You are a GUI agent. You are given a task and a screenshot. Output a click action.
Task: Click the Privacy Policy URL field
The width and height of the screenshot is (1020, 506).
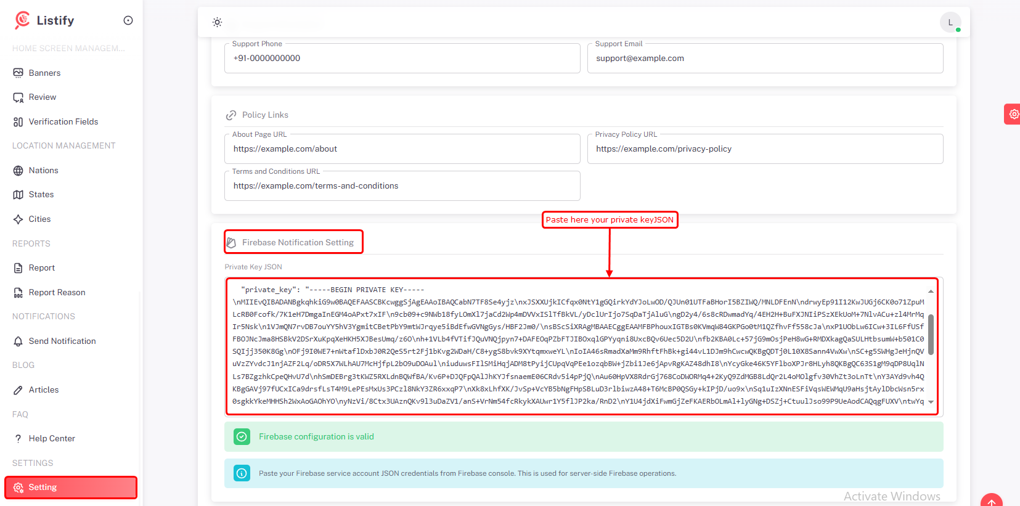point(764,149)
